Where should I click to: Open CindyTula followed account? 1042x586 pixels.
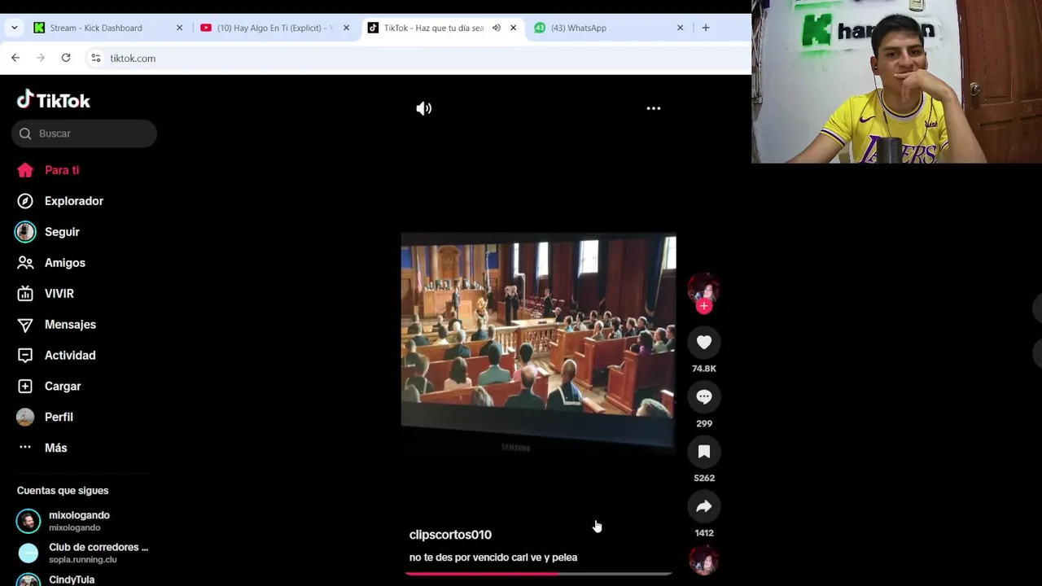pos(72,579)
